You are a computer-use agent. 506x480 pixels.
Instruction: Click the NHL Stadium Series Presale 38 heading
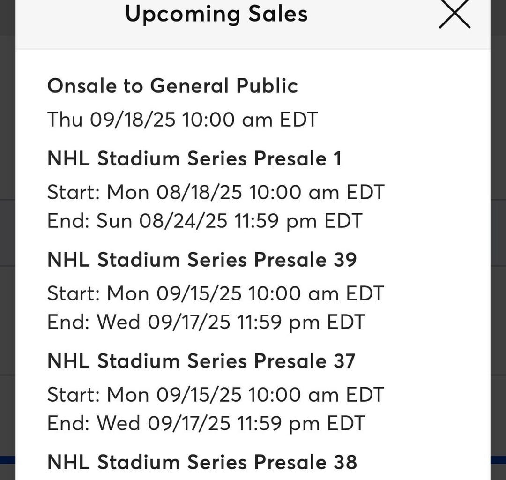[x=201, y=462]
